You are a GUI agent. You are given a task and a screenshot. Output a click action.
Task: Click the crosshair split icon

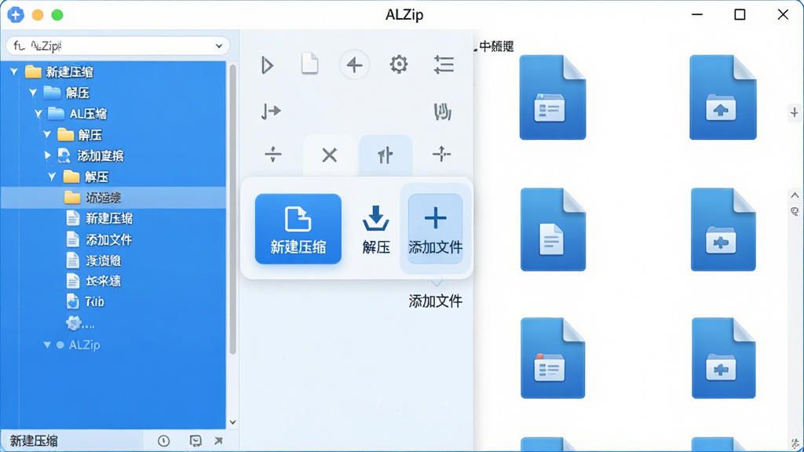point(441,154)
